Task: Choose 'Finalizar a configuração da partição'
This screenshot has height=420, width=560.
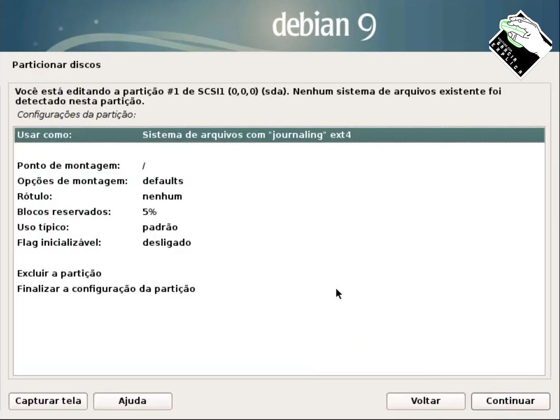Action: [279, 289]
